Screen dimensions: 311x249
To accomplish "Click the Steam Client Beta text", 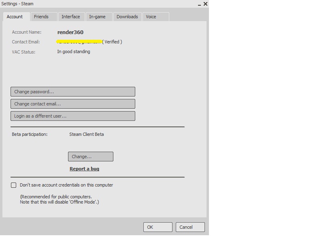I will (x=87, y=134).
